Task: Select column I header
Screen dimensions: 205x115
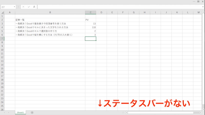Action: click(x=156, y=13)
